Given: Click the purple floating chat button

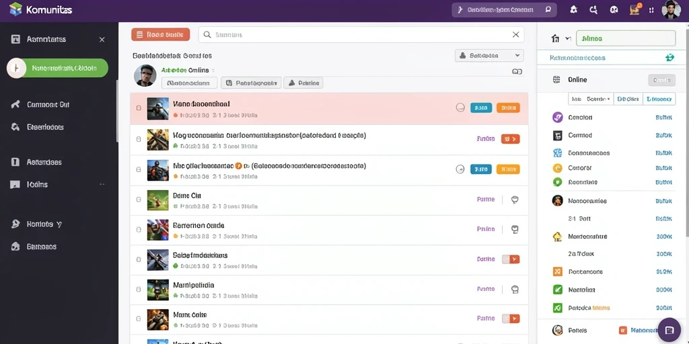Looking at the screenshot, I should click(x=669, y=330).
